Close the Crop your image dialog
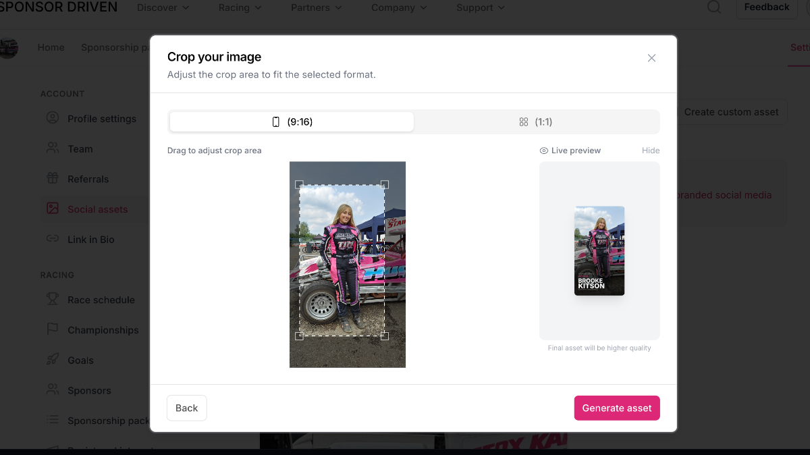 (x=651, y=58)
